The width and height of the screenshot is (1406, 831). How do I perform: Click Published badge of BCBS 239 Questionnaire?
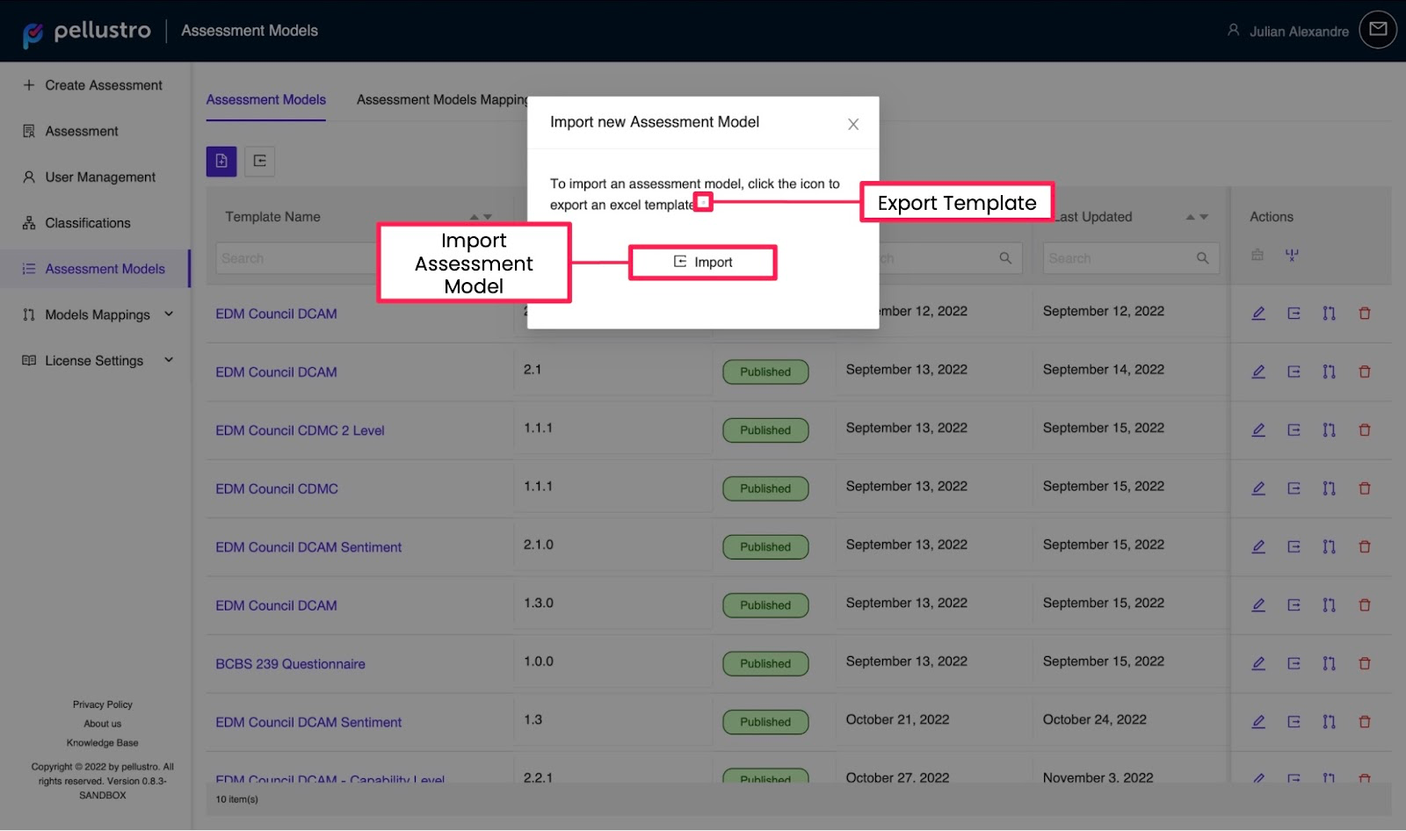pyautogui.click(x=765, y=663)
